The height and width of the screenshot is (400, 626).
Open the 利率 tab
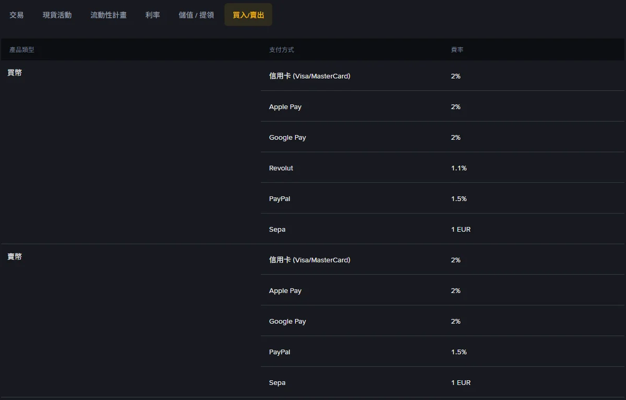click(x=153, y=15)
